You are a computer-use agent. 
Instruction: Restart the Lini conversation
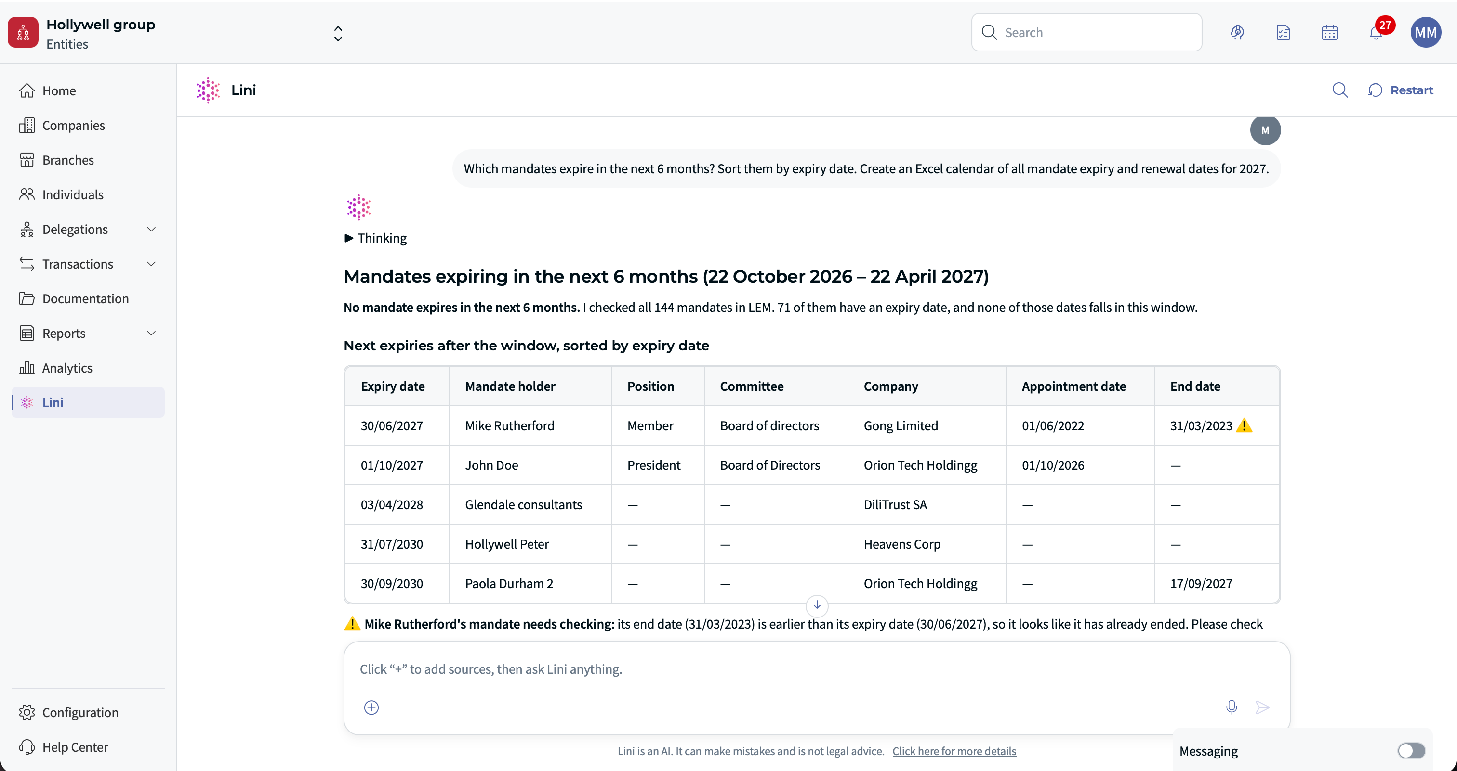(1401, 90)
